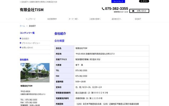
Task: Click the 阪急電鉄京都線 / 桂 徒歩 10分 cell
Action: [111, 59]
